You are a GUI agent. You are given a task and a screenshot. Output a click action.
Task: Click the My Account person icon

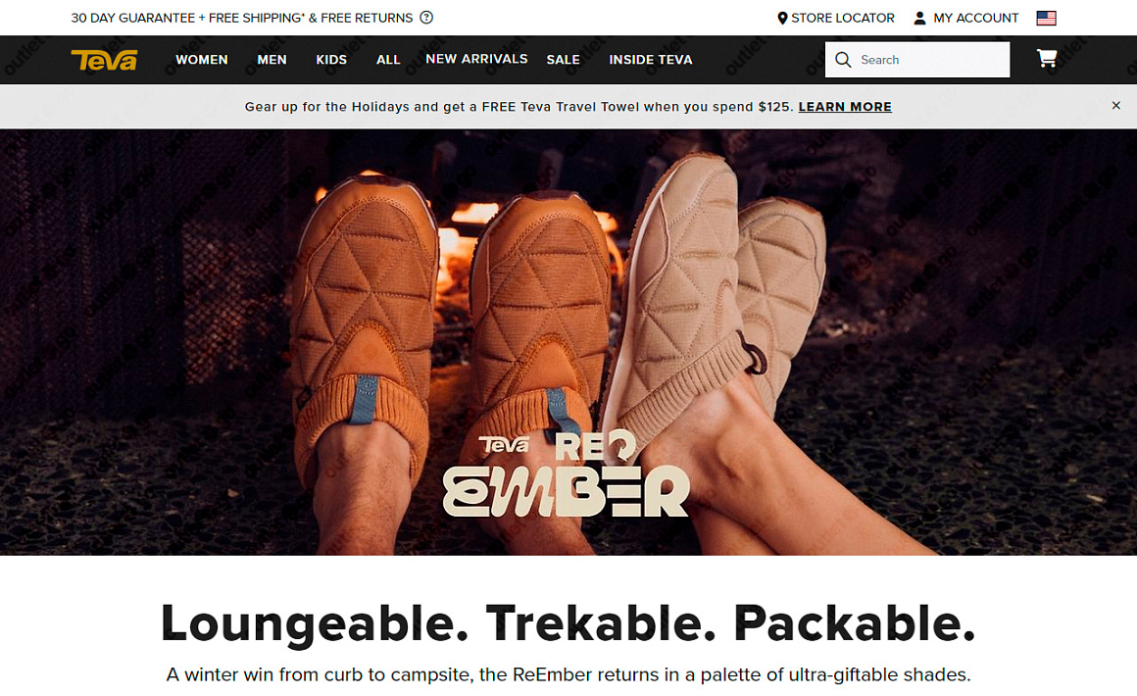[x=919, y=18]
